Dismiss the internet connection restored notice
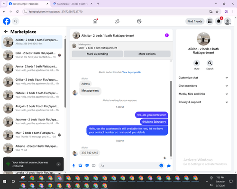The height and width of the screenshot is (189, 237). click(58, 164)
